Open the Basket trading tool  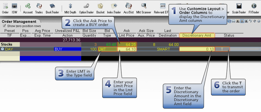click(x=100, y=8)
